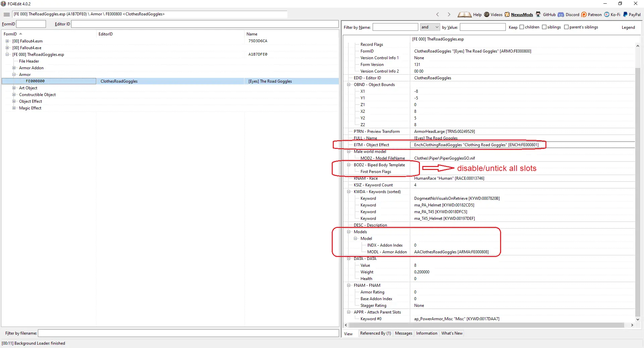Open NexusMods page
Screen dimensions: 644x348
pyautogui.click(x=522, y=15)
